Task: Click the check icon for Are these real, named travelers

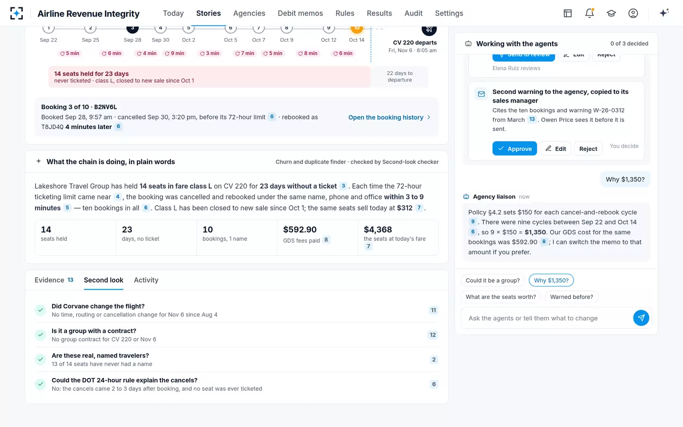Action: point(40,360)
